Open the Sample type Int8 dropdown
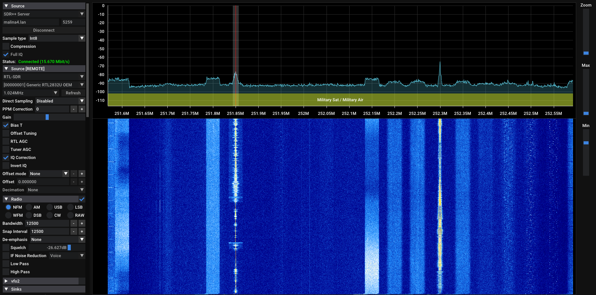This screenshot has width=596, height=295. click(x=57, y=38)
